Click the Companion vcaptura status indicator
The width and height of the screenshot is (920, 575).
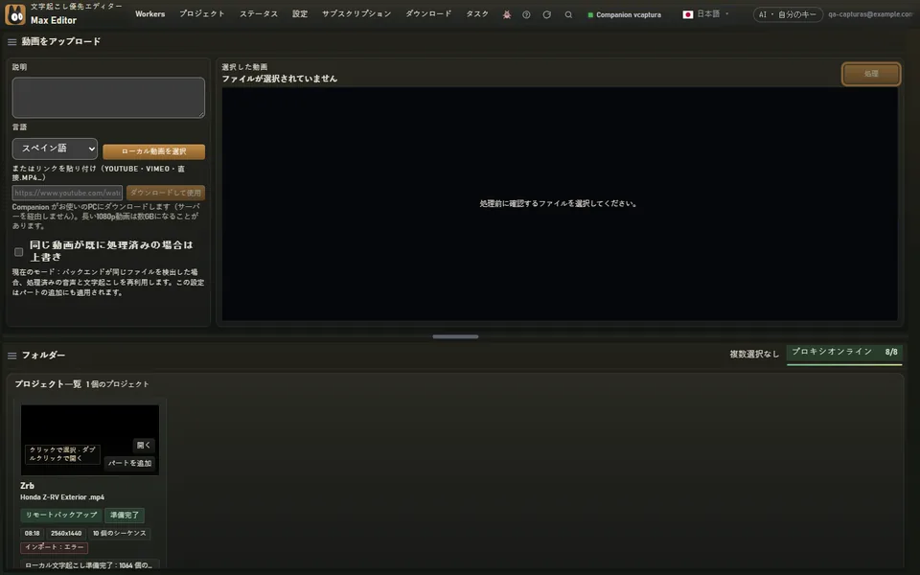point(624,14)
